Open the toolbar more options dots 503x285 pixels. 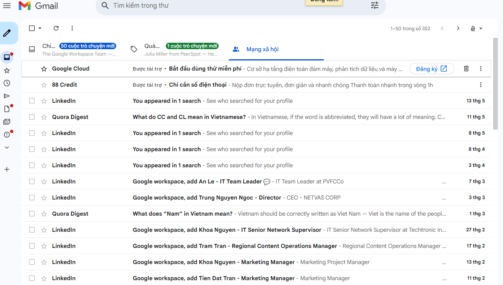(x=72, y=28)
